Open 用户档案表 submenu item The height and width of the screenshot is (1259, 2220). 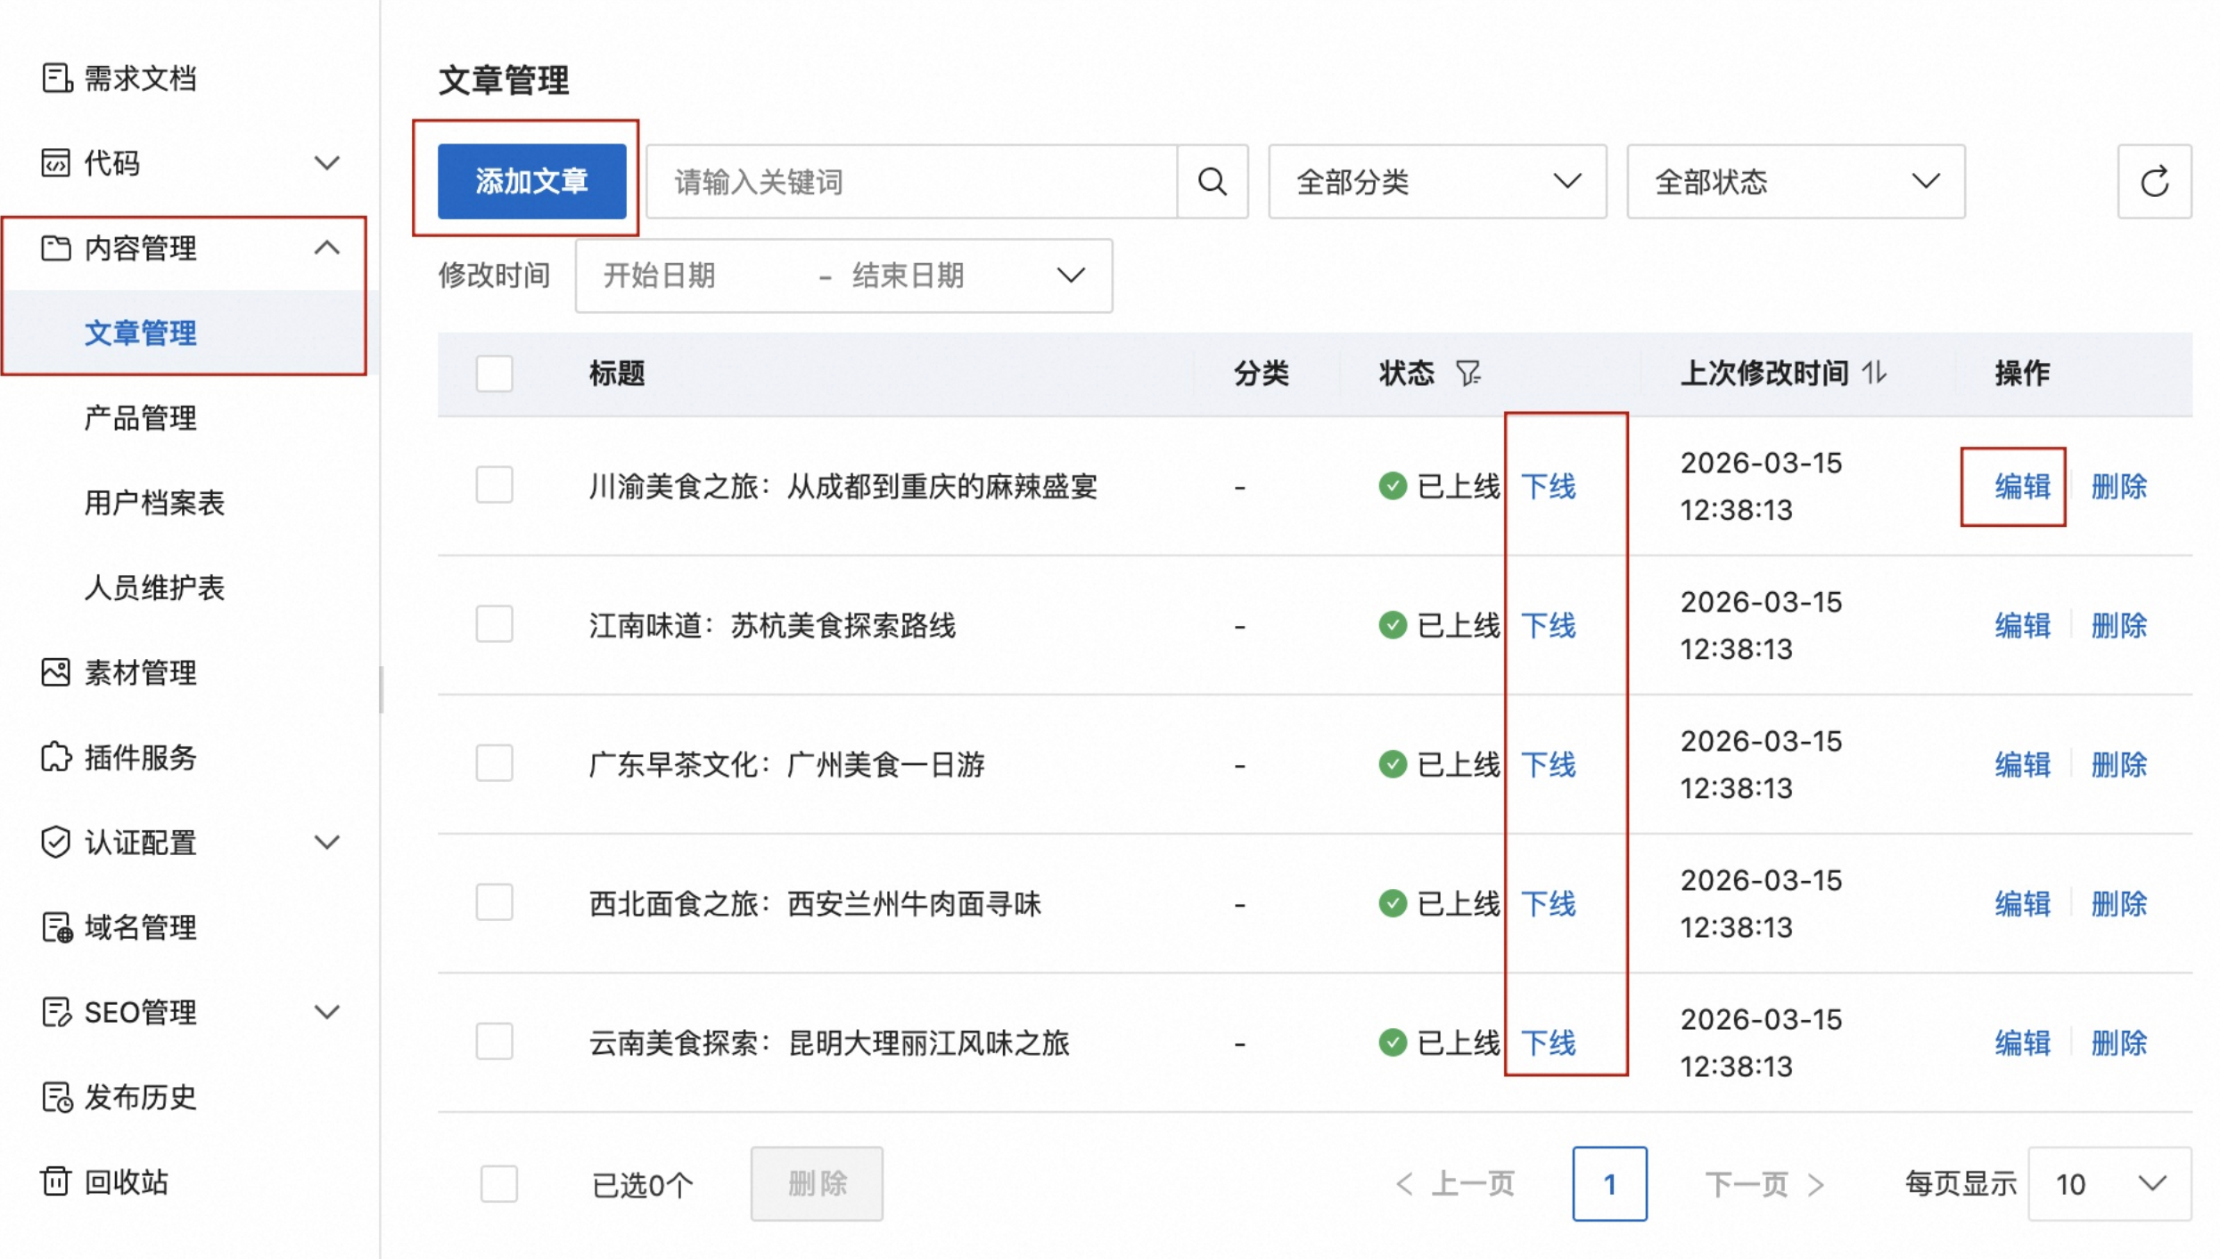(153, 502)
